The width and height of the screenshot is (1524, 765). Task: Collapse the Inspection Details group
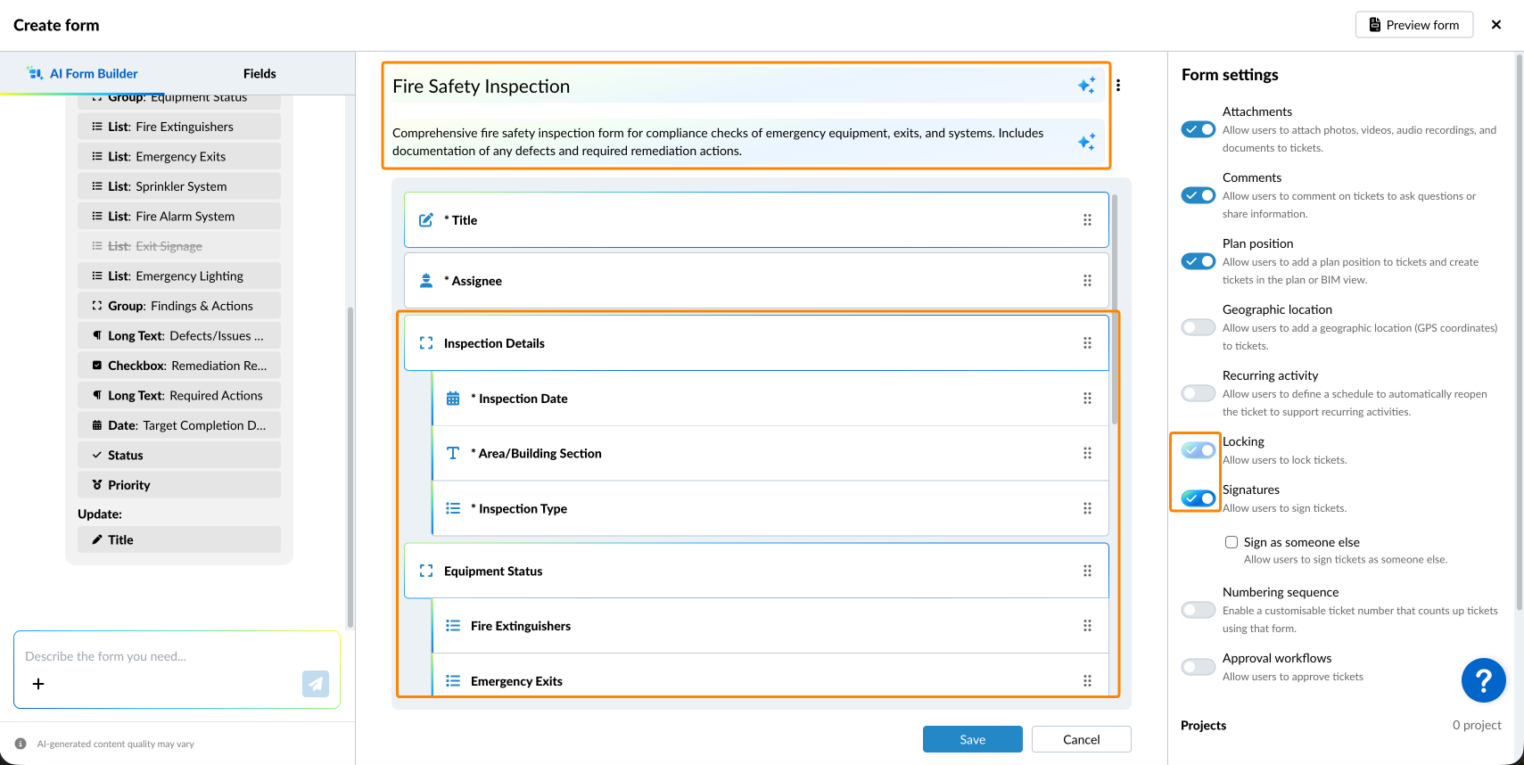pos(426,343)
